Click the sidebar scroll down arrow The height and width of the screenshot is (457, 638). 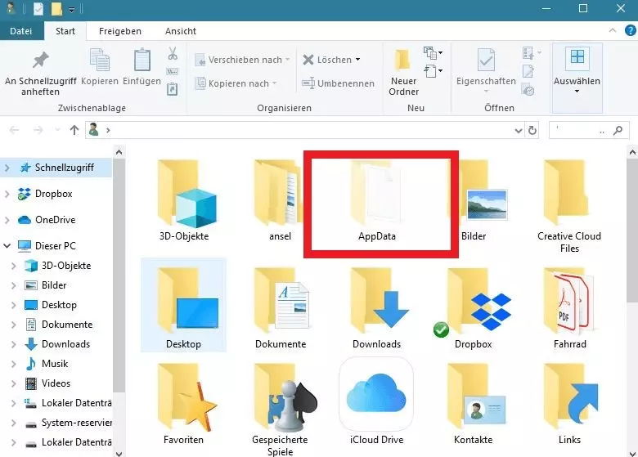[119, 453]
